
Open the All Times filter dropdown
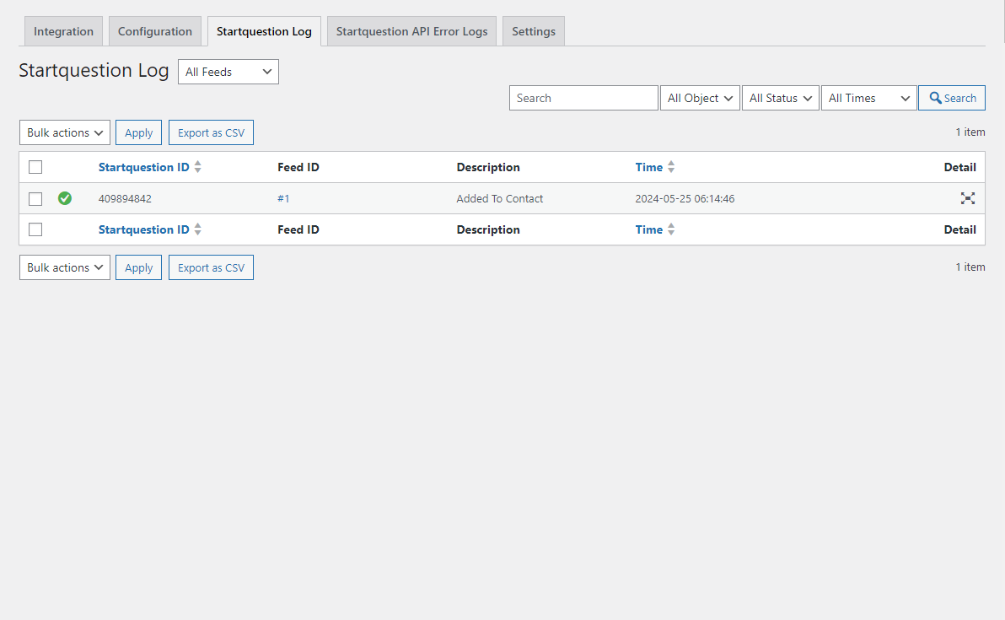click(x=868, y=98)
